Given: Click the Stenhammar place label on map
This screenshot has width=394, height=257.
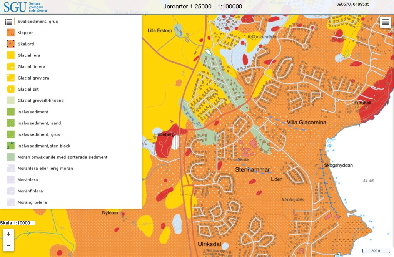Looking at the screenshot, I should coord(252,170).
